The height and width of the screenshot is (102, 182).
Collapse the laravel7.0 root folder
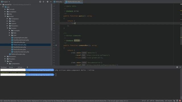(1, 5)
